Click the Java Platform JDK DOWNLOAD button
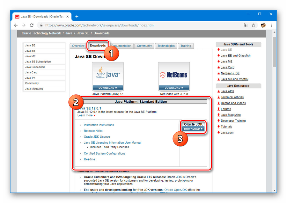 108,88
